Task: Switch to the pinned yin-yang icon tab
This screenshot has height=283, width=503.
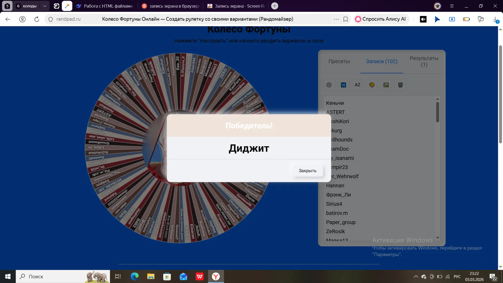Action: [57, 6]
